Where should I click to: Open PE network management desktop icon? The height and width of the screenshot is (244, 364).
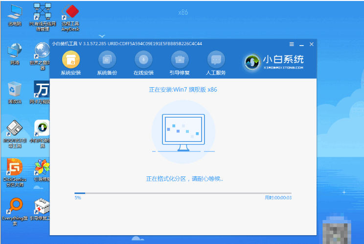tap(43, 14)
